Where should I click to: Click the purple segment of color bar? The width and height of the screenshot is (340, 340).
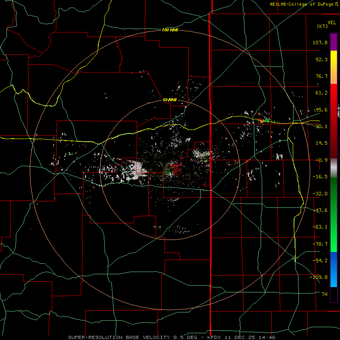pyautogui.click(x=334, y=42)
